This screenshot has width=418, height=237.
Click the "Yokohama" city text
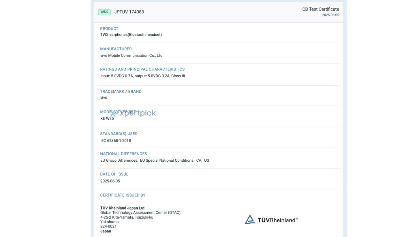coord(109,222)
